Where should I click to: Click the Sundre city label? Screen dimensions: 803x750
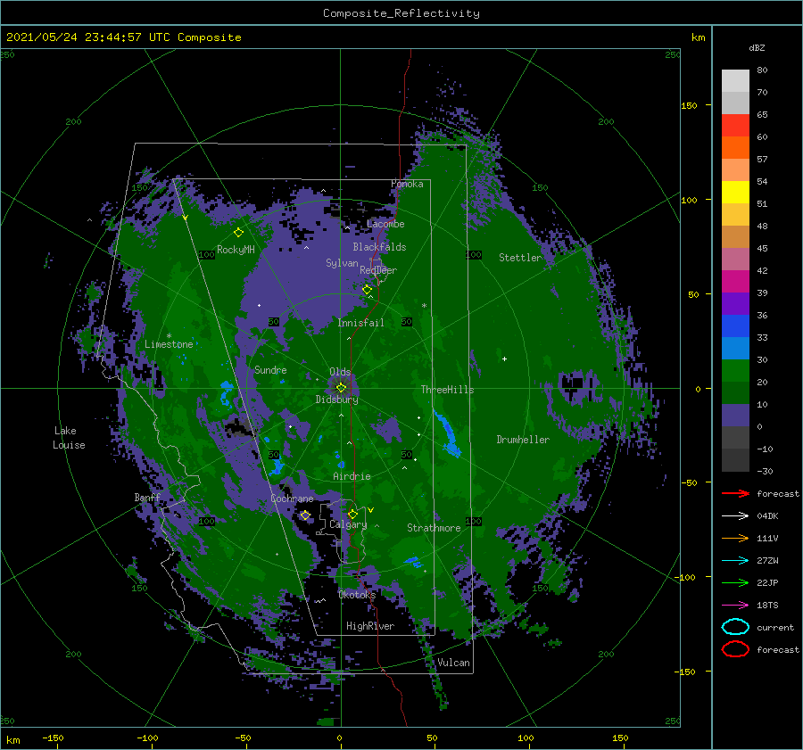pos(270,369)
